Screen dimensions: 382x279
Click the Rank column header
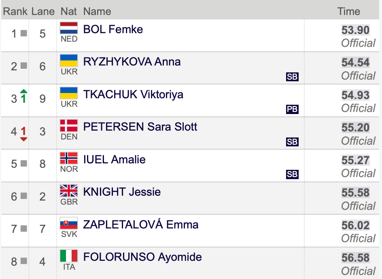15,11
